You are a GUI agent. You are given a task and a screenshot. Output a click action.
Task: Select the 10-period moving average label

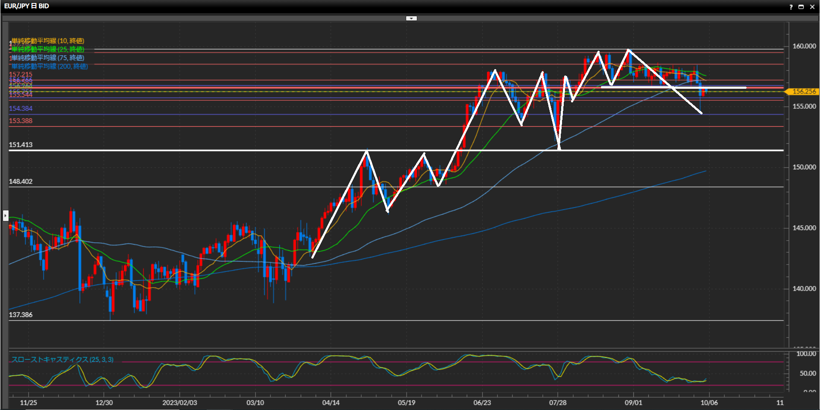48,41
